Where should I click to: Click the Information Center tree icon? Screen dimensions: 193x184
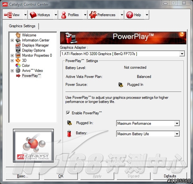coord(18,40)
